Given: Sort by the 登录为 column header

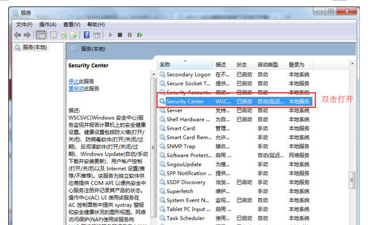Looking at the screenshot, I should coord(299,64).
